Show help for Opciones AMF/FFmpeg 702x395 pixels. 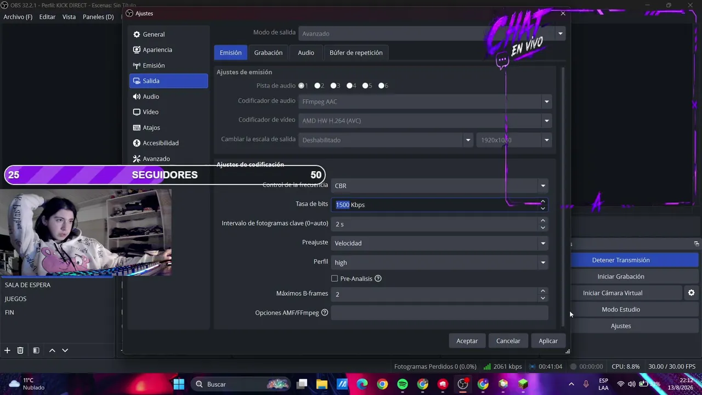(325, 313)
